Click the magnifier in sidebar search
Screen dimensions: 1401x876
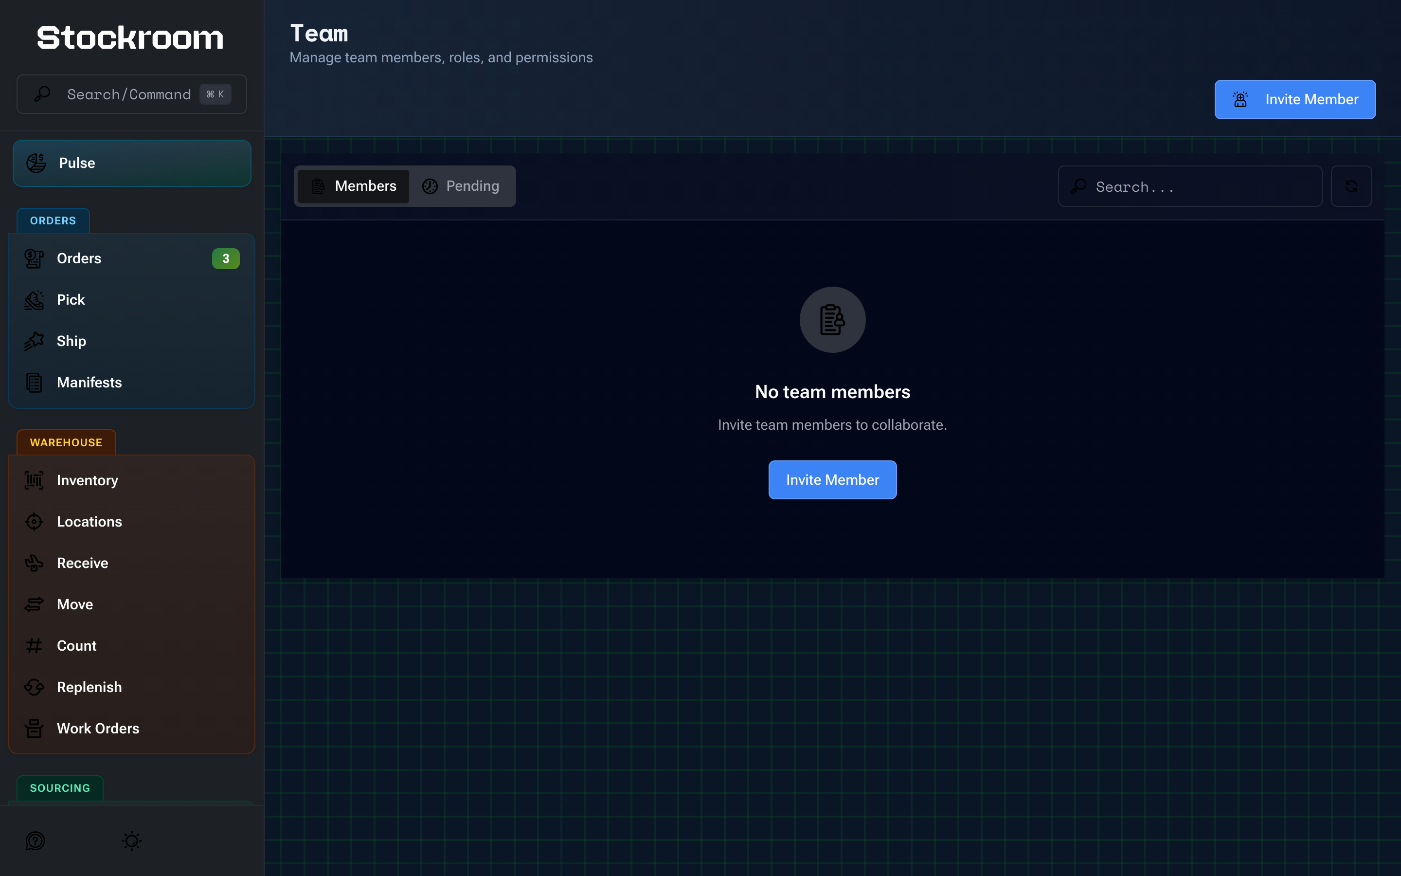(x=42, y=94)
